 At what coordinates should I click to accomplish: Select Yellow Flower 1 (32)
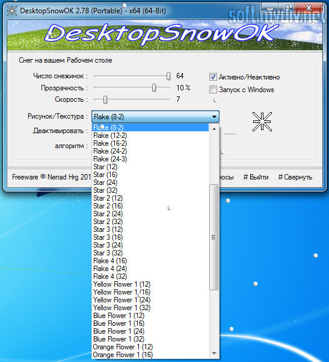[150, 308]
